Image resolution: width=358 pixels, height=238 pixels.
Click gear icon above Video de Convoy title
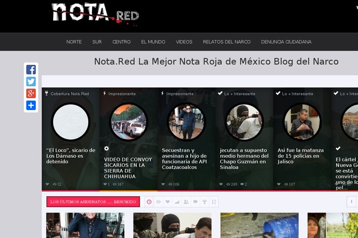pyautogui.click(x=106, y=149)
